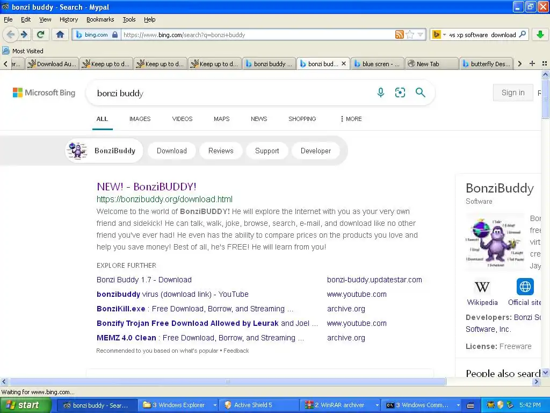The width and height of the screenshot is (550, 413).
Task: Submit Bing search with magnifying glass
Action: 420,92
